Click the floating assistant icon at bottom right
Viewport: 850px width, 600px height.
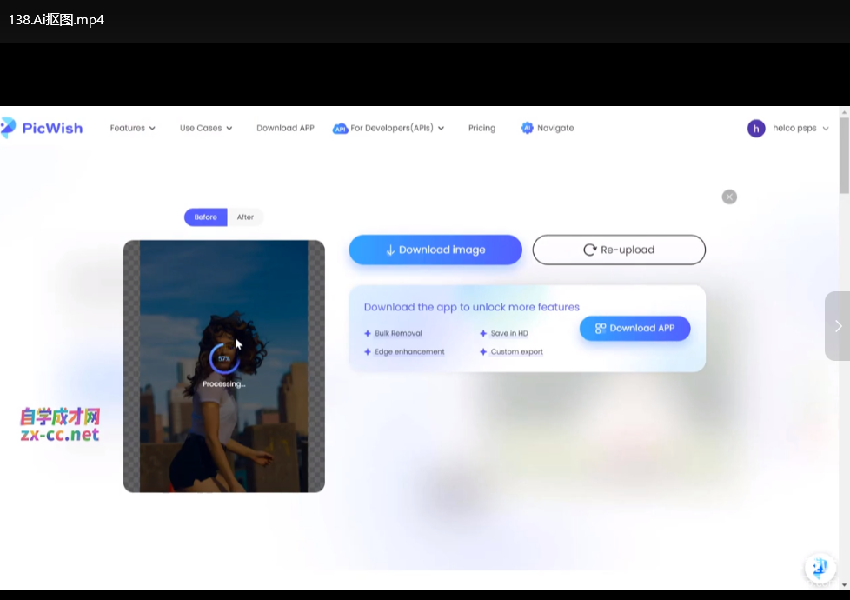point(819,568)
